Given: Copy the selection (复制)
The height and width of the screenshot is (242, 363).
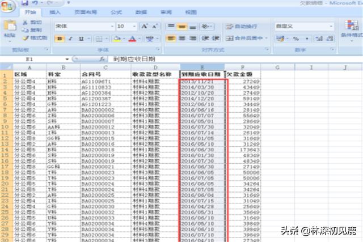Looking at the screenshot, I should (32, 30).
